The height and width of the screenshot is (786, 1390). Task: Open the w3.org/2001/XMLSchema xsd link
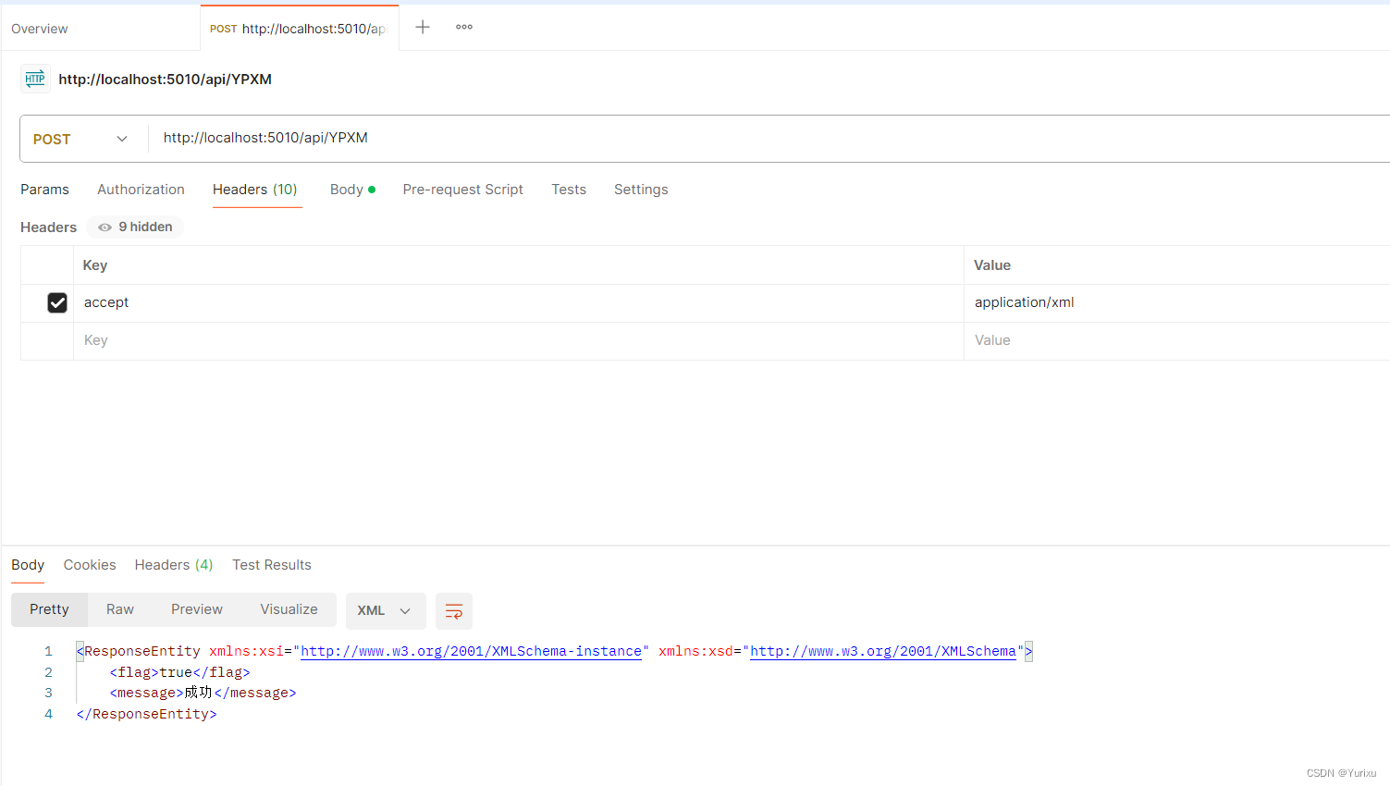(x=882, y=651)
